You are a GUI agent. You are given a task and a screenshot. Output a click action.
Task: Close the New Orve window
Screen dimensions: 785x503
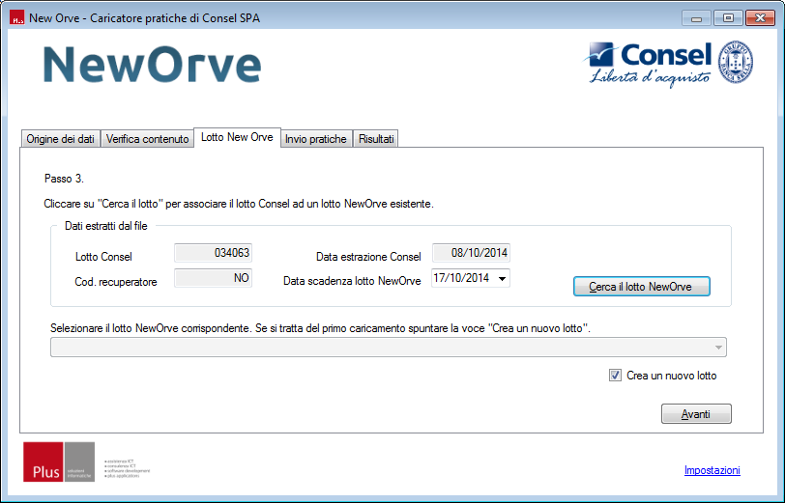click(x=760, y=18)
